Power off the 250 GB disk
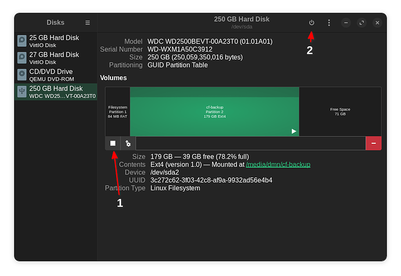401x276 pixels. pyautogui.click(x=312, y=23)
